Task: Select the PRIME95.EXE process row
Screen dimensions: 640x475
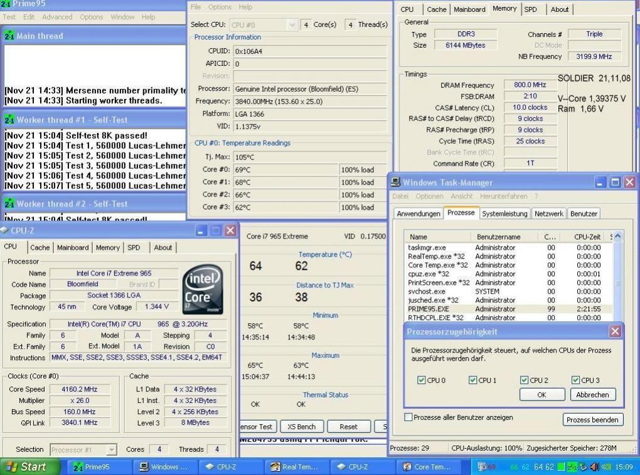Action: point(508,309)
